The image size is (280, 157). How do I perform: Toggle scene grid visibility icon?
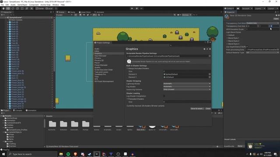pyautogui.click(x=99, y=15)
